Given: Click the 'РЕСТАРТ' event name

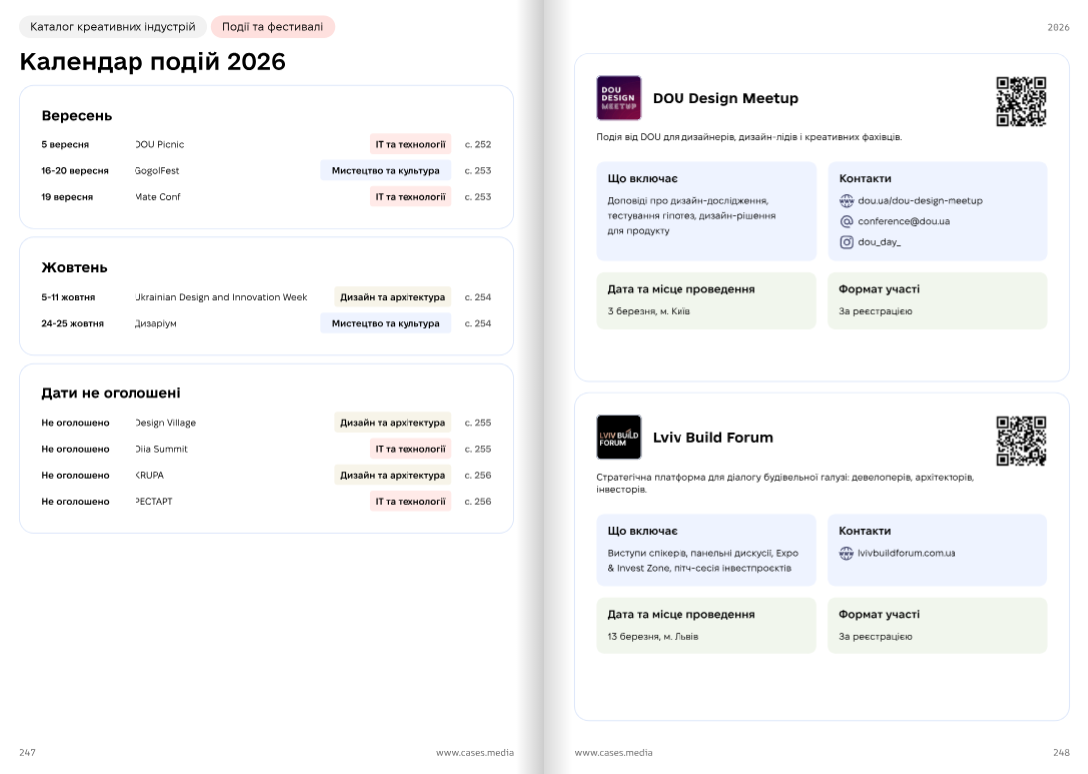Looking at the screenshot, I should coord(153,501).
